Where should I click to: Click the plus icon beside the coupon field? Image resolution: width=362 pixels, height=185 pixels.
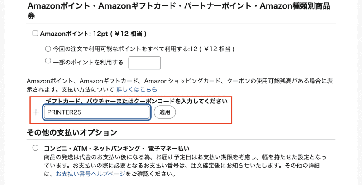[x=36, y=112]
